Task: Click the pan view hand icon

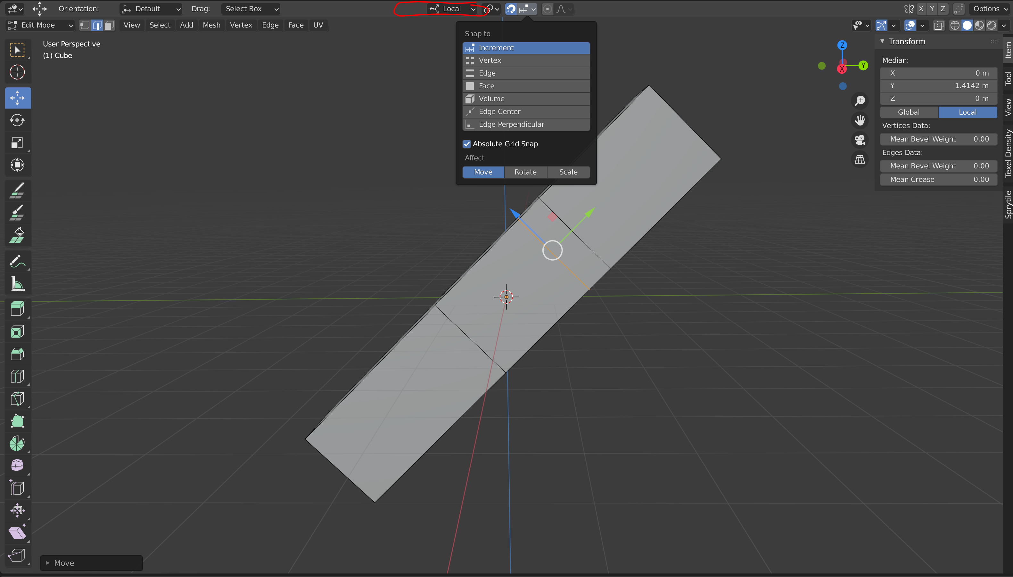Action: 860,120
